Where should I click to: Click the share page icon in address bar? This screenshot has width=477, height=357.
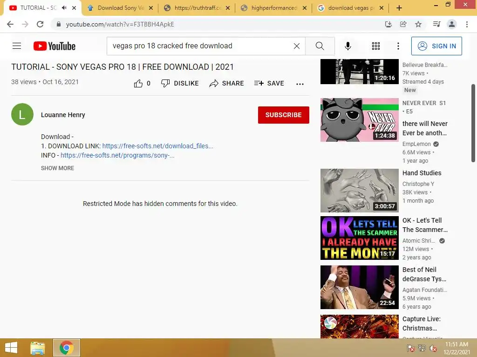403,24
